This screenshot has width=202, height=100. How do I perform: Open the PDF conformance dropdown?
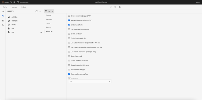coord(90,81)
